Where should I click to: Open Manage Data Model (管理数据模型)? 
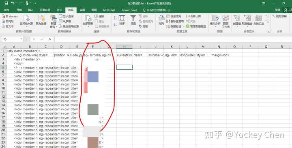pos(196,26)
